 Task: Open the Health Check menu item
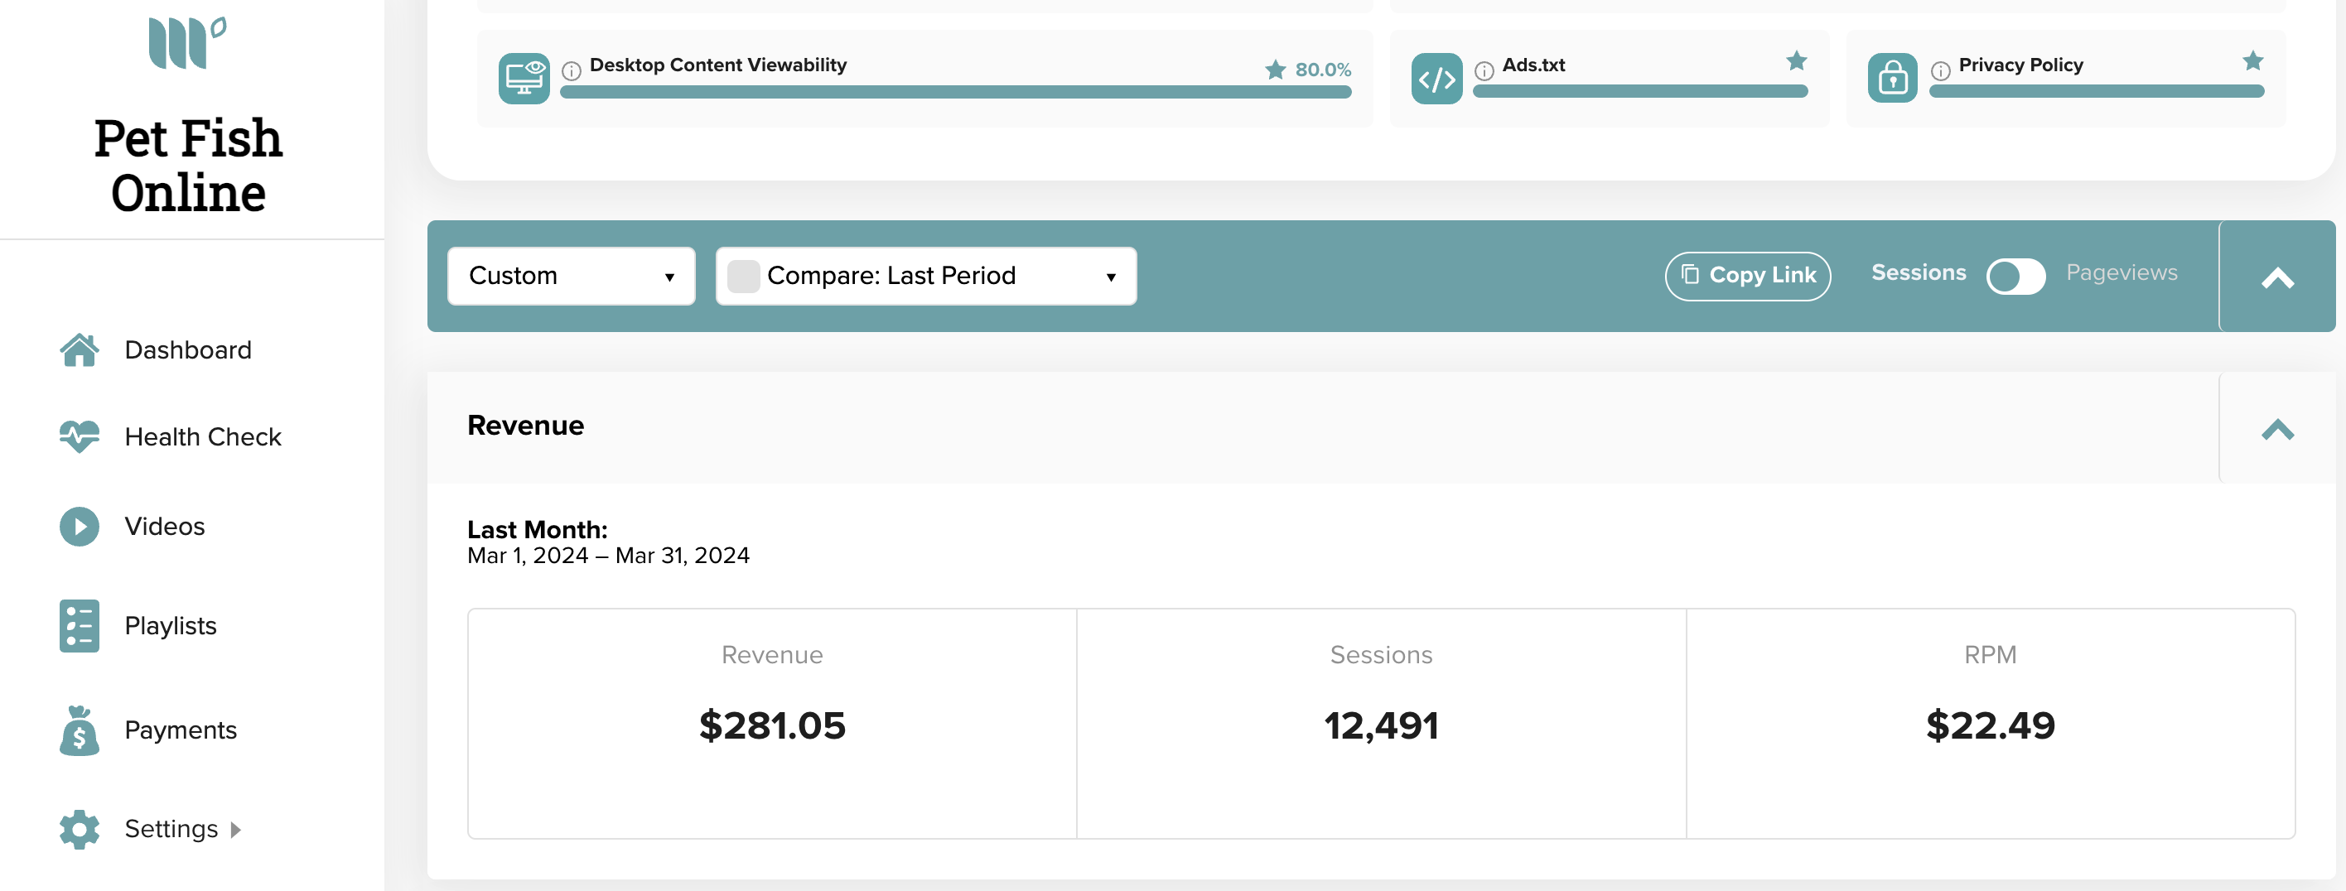[x=202, y=437]
